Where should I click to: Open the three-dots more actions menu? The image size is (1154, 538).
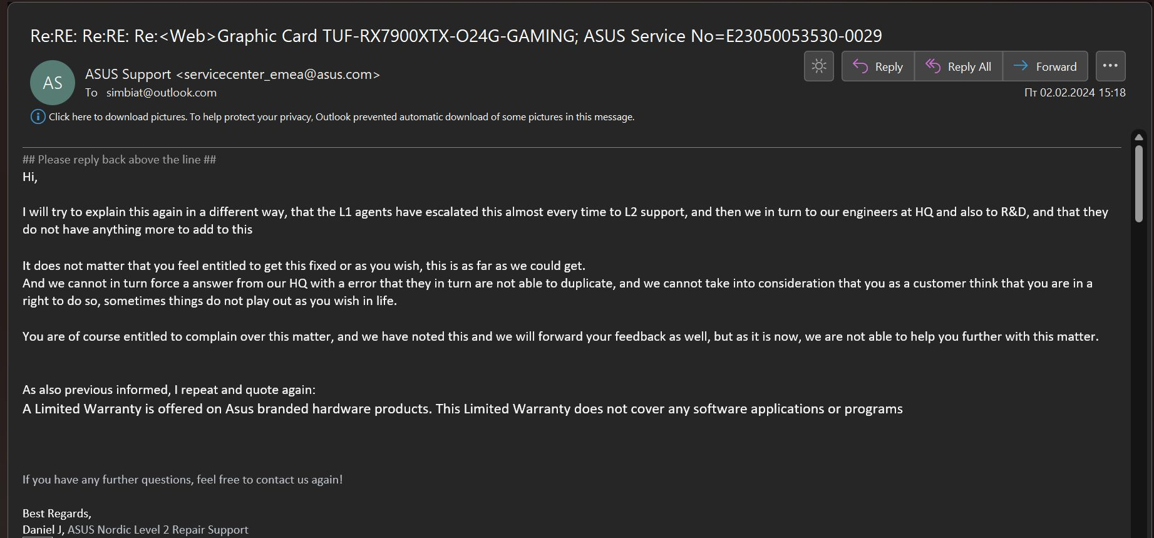pos(1110,66)
